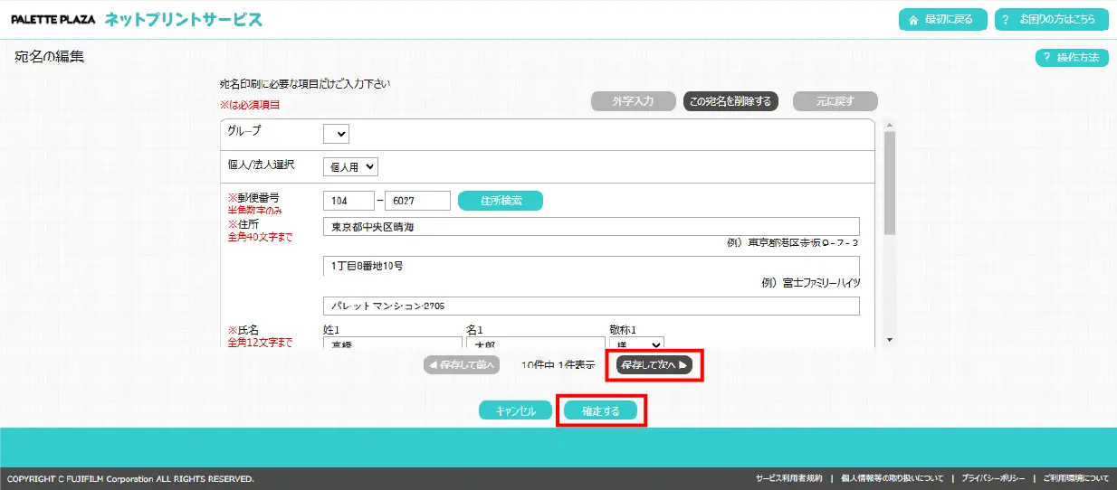This screenshot has width=1117, height=490.
Task: Cancel editing with キャンセル button
Action: pyautogui.click(x=516, y=410)
